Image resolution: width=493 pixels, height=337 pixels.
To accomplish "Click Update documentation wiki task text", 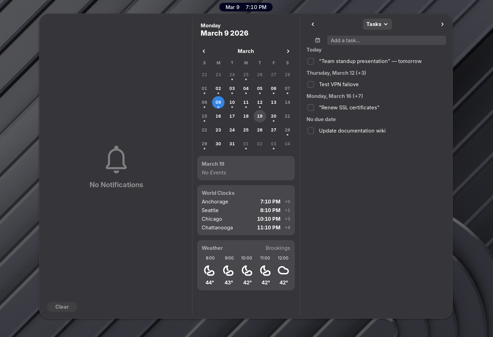I will pos(352,131).
